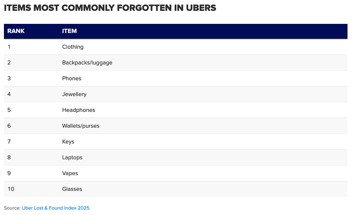Click the Source label text
The image size is (354, 215).
[x=12, y=208]
